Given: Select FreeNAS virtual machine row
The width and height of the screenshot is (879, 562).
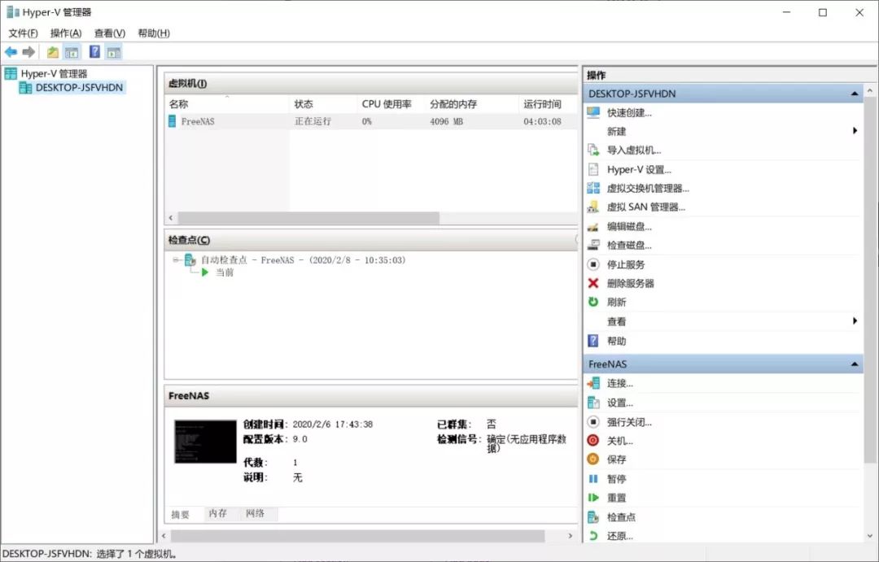Looking at the screenshot, I should [x=371, y=121].
